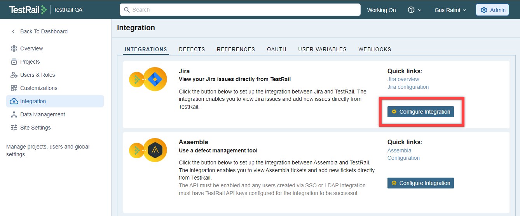
Task: Open the Jira overview quick link
Action: [403, 79]
